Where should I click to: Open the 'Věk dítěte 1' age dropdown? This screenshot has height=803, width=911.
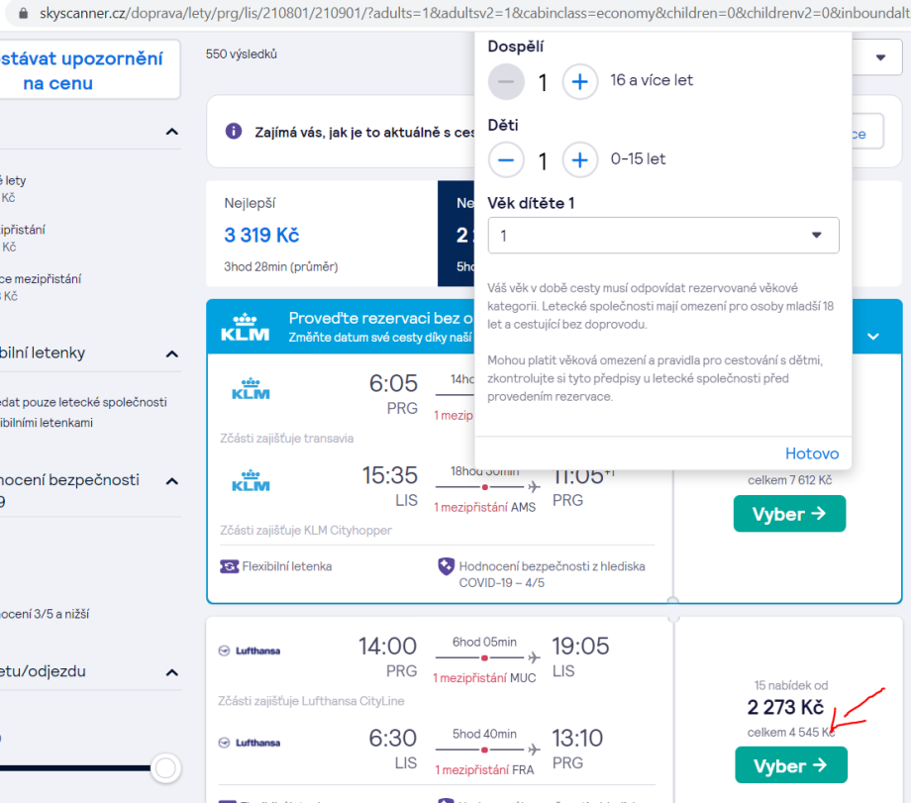tap(662, 236)
